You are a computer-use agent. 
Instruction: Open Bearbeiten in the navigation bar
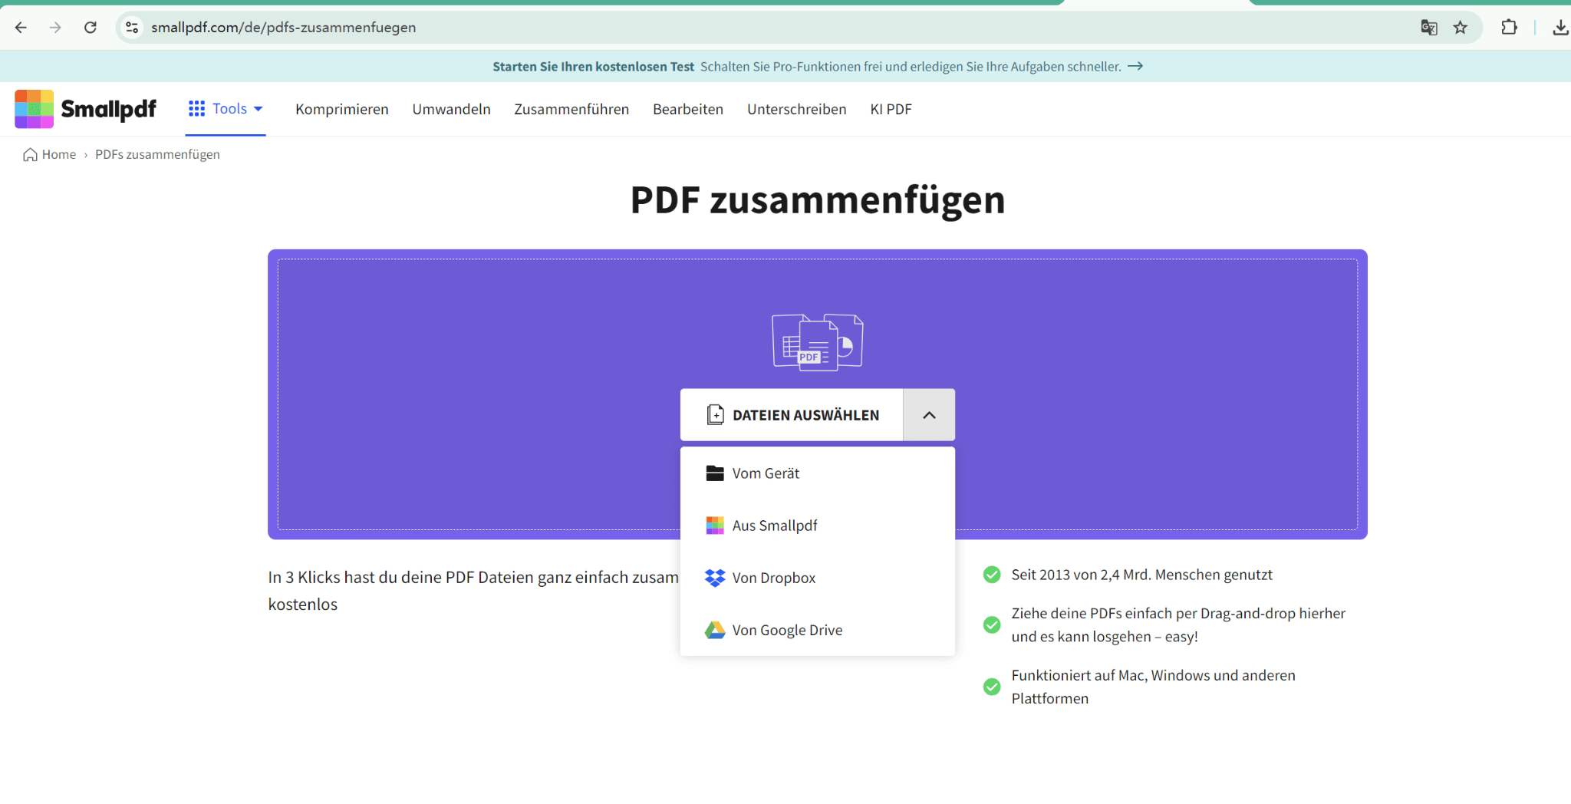click(x=688, y=109)
